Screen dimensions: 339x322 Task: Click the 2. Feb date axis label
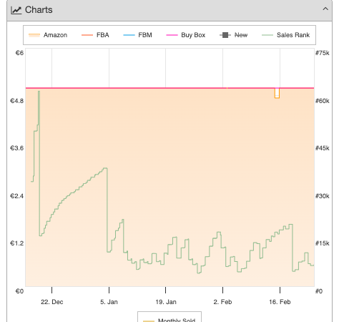[x=222, y=302]
